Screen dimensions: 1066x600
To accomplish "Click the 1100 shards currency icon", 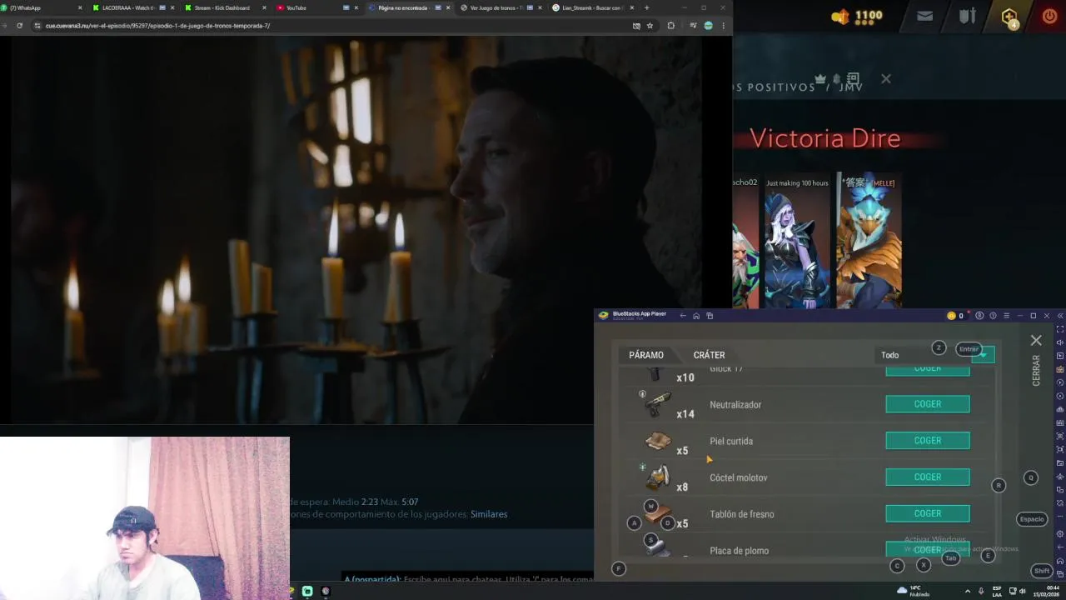I will [841, 16].
